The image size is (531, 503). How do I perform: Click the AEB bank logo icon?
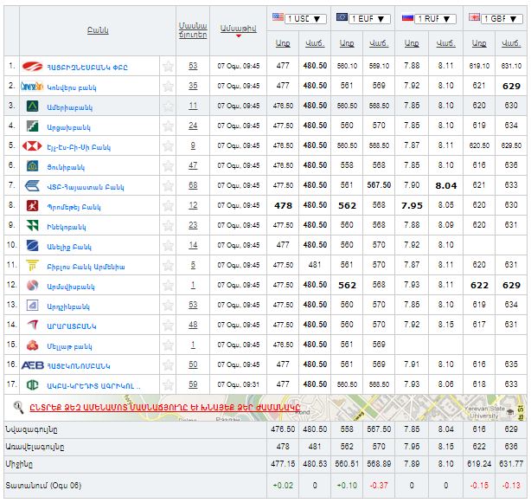pos(33,364)
